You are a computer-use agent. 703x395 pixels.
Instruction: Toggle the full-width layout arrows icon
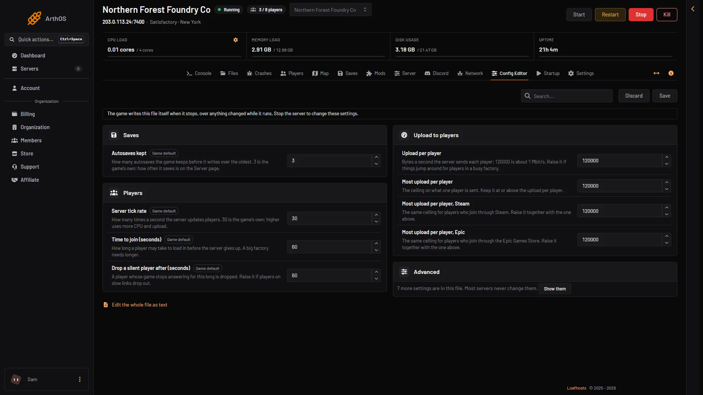(x=656, y=73)
